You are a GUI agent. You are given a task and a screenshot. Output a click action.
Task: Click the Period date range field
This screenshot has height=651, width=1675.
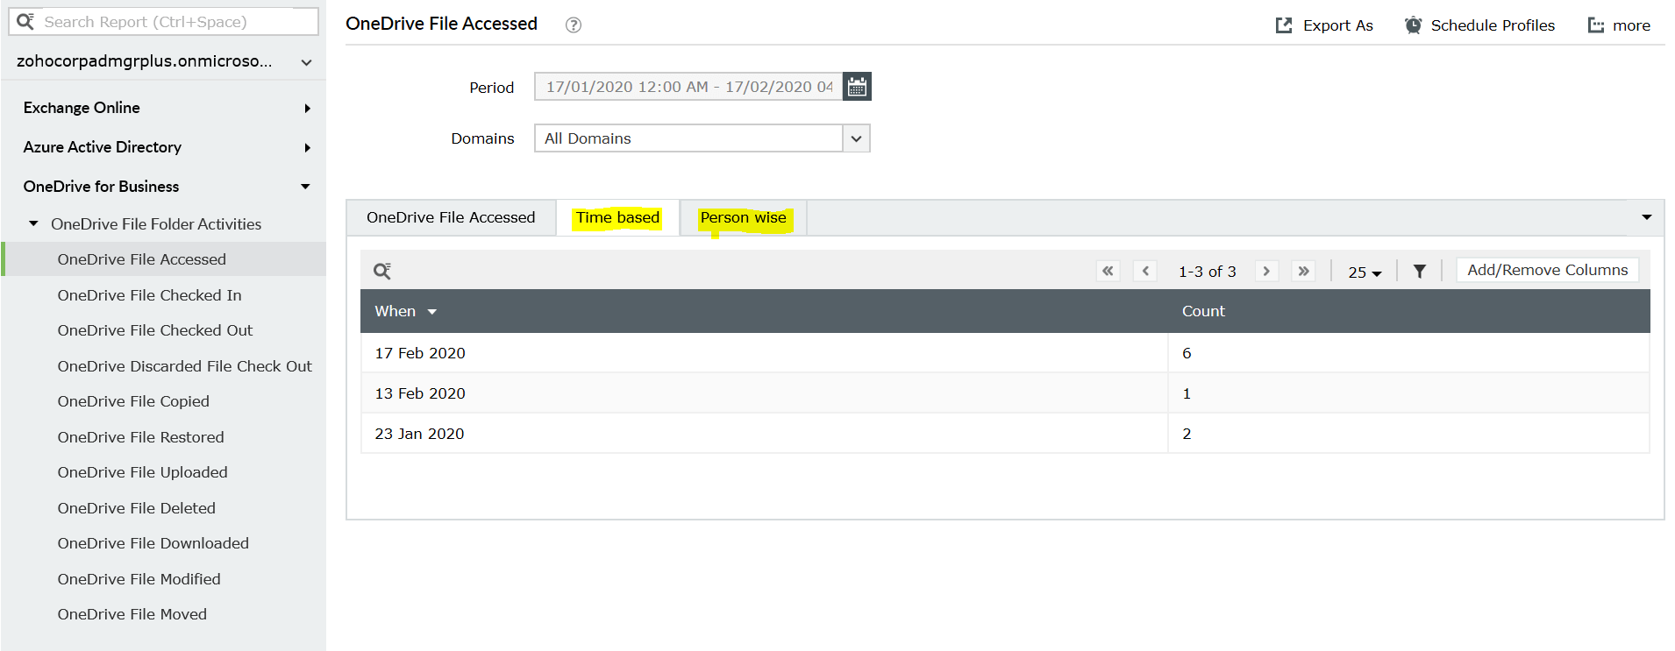(688, 87)
